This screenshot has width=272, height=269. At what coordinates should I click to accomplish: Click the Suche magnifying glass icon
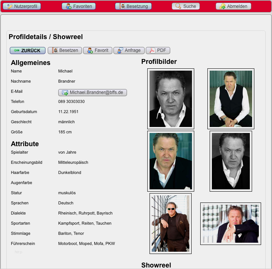click(x=178, y=6)
